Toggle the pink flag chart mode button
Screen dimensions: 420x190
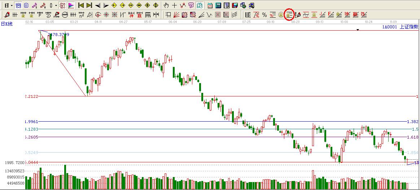point(71,5)
